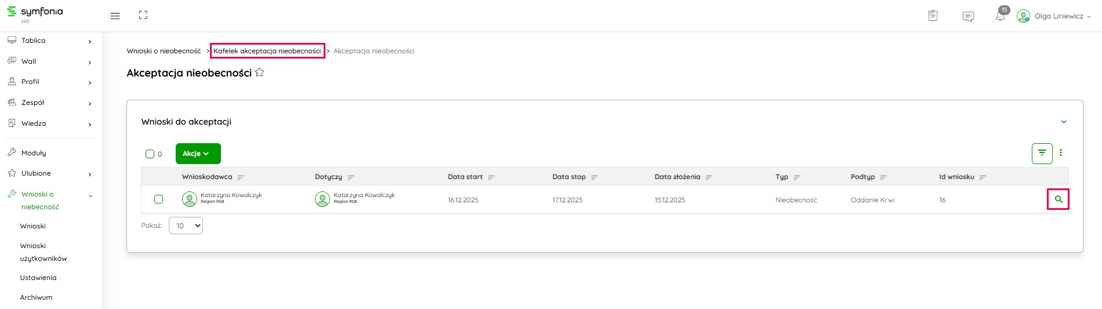Go to Archiwum in sidebar

click(x=36, y=297)
